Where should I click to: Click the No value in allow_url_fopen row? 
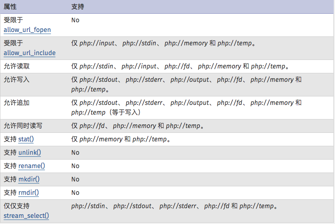pyautogui.click(x=75, y=20)
